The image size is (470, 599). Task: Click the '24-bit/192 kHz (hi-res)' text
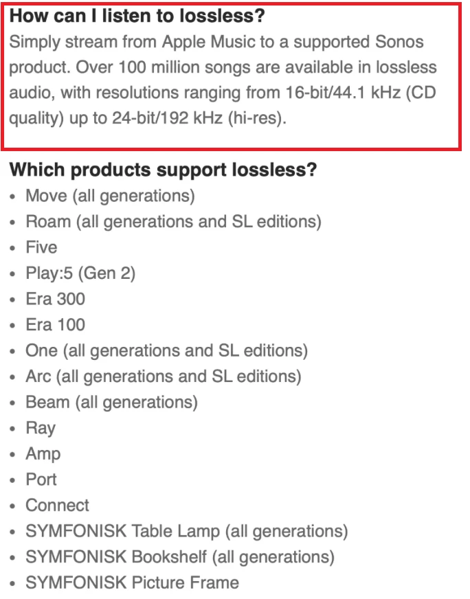click(199, 119)
